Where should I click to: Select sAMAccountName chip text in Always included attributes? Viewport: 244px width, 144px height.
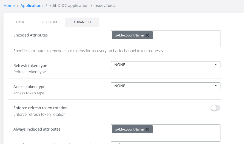[129, 129]
